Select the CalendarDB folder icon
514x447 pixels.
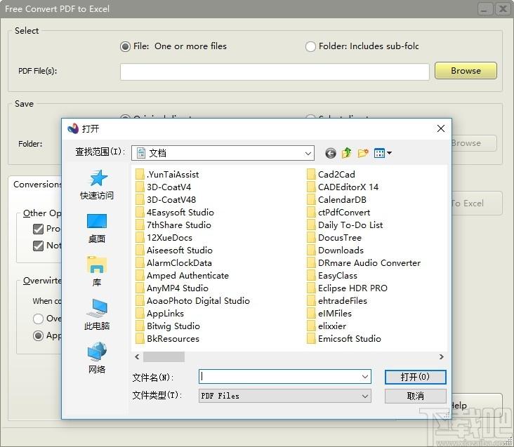point(311,200)
